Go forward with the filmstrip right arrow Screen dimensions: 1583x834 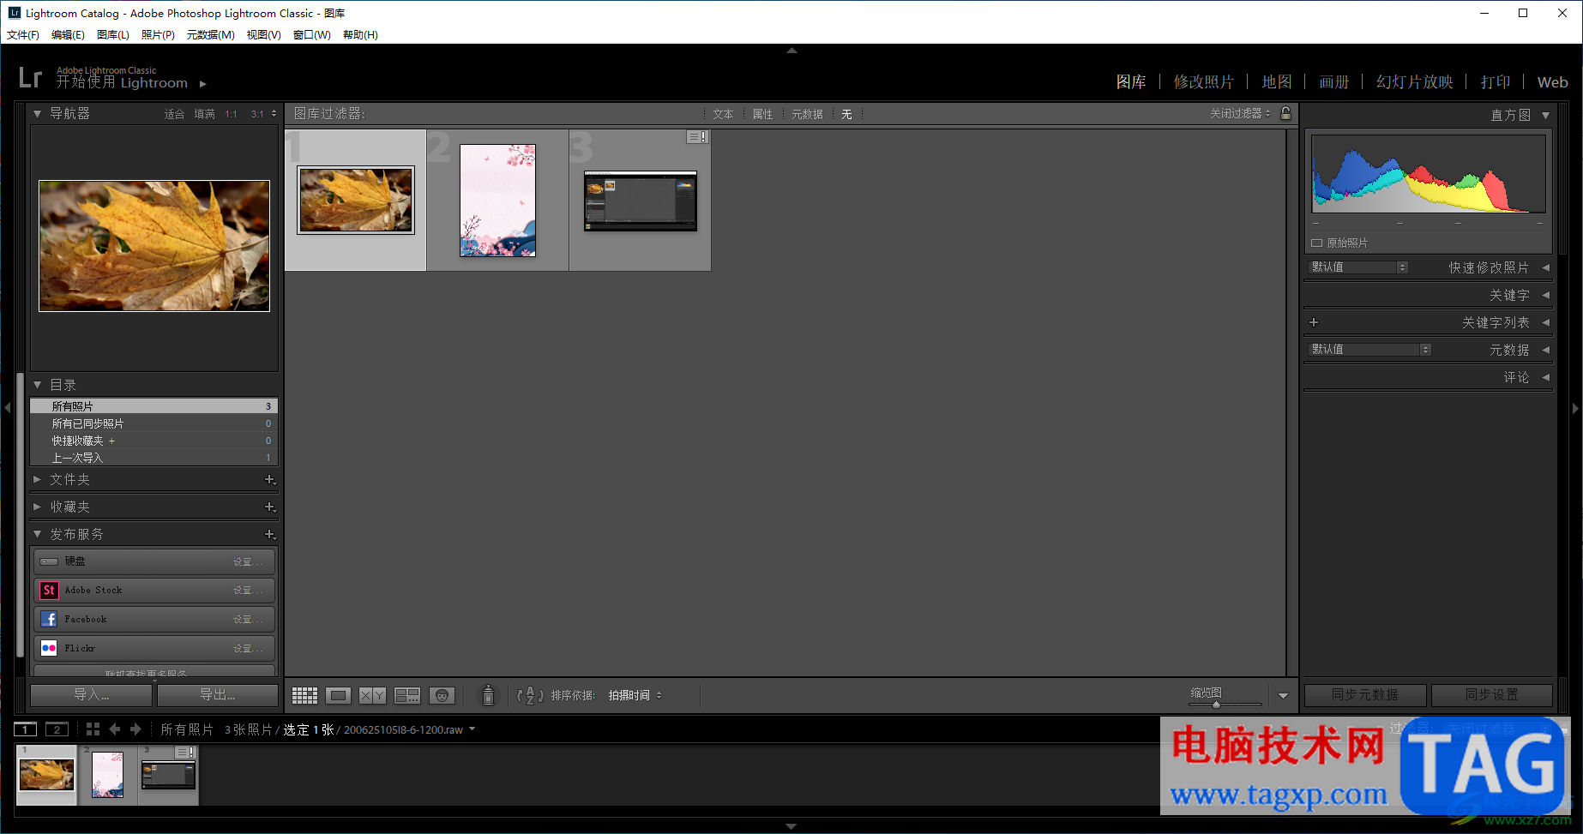(x=135, y=729)
